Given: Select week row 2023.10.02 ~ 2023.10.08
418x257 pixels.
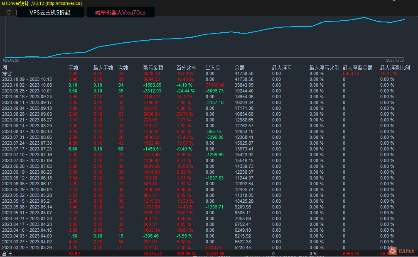Looking at the screenshot, I should (27, 85).
